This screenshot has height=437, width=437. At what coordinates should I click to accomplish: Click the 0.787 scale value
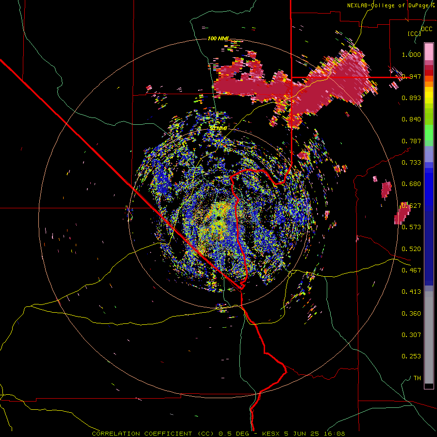411,141
